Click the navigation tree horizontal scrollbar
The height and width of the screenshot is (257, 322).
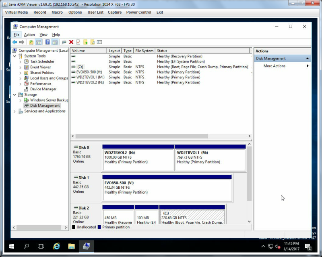coord(39,228)
